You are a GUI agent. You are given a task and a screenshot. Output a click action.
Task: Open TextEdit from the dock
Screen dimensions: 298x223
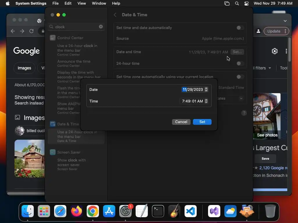142,211
